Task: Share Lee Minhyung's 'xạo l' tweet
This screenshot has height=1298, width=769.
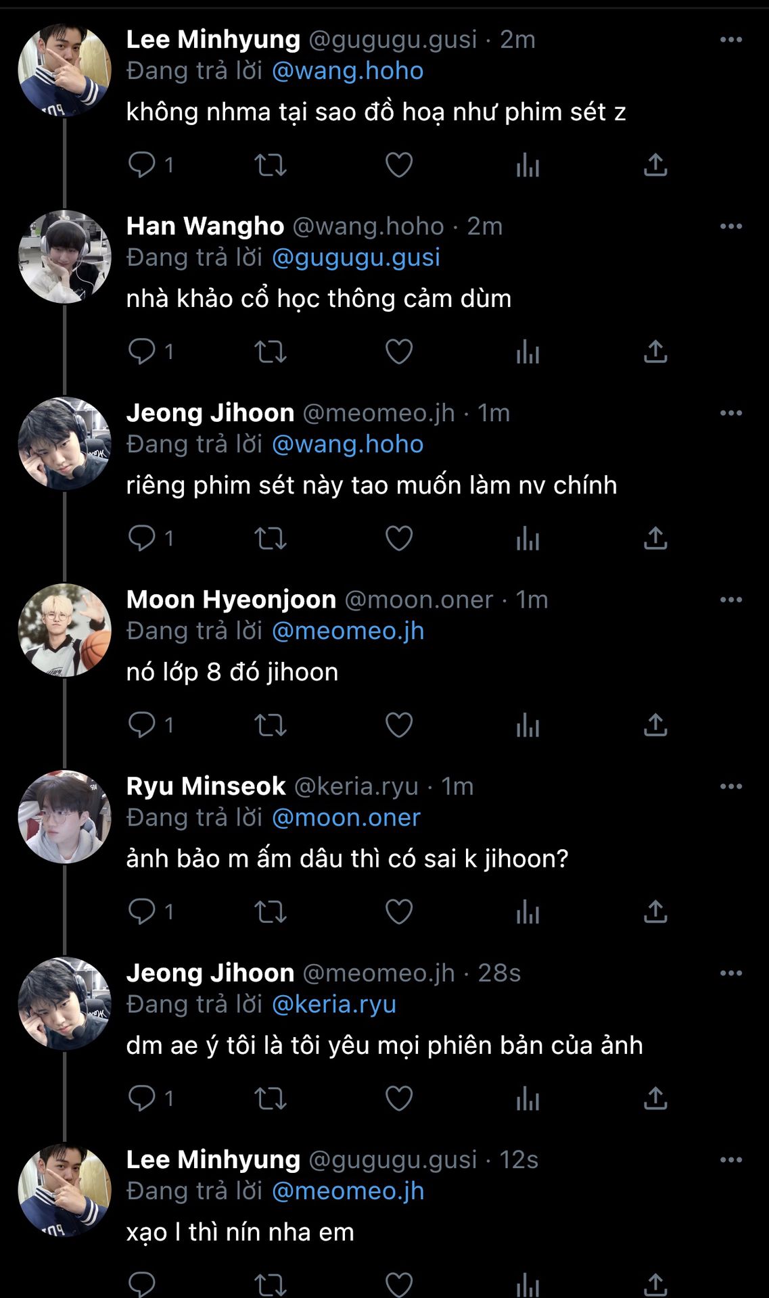Action: (655, 1283)
